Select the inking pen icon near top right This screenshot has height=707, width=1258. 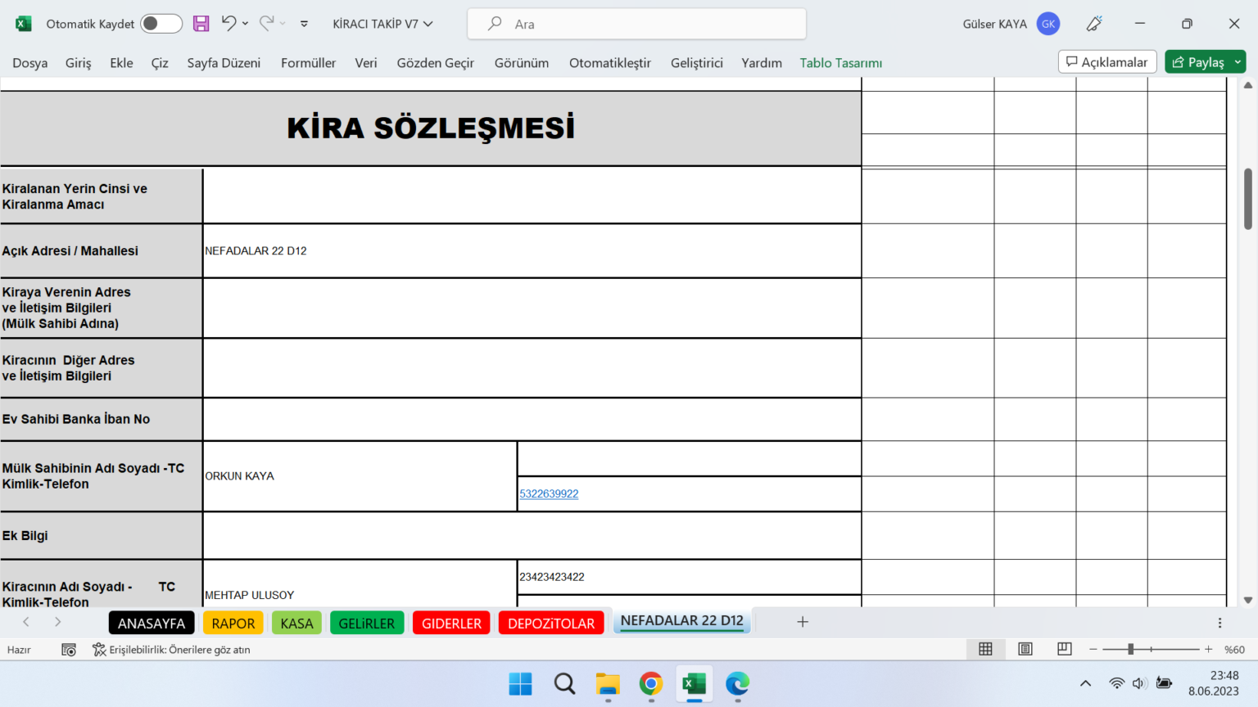pyautogui.click(x=1093, y=24)
